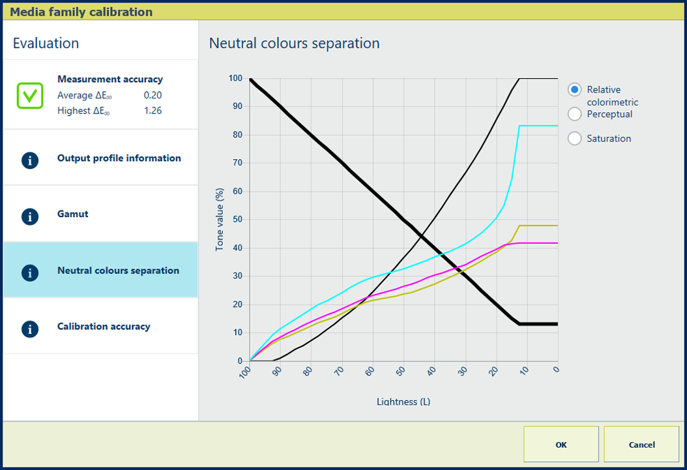687x470 pixels.
Task: Click the info icon beside Calibration accuracy
Action: click(x=30, y=329)
